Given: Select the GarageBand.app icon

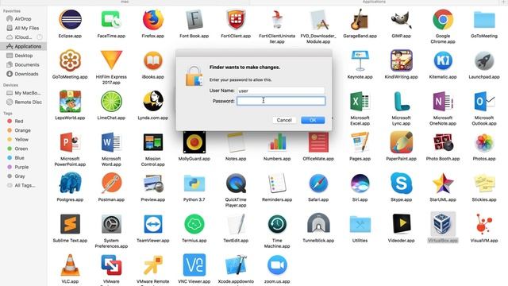Looking at the screenshot, I should tap(360, 20).
